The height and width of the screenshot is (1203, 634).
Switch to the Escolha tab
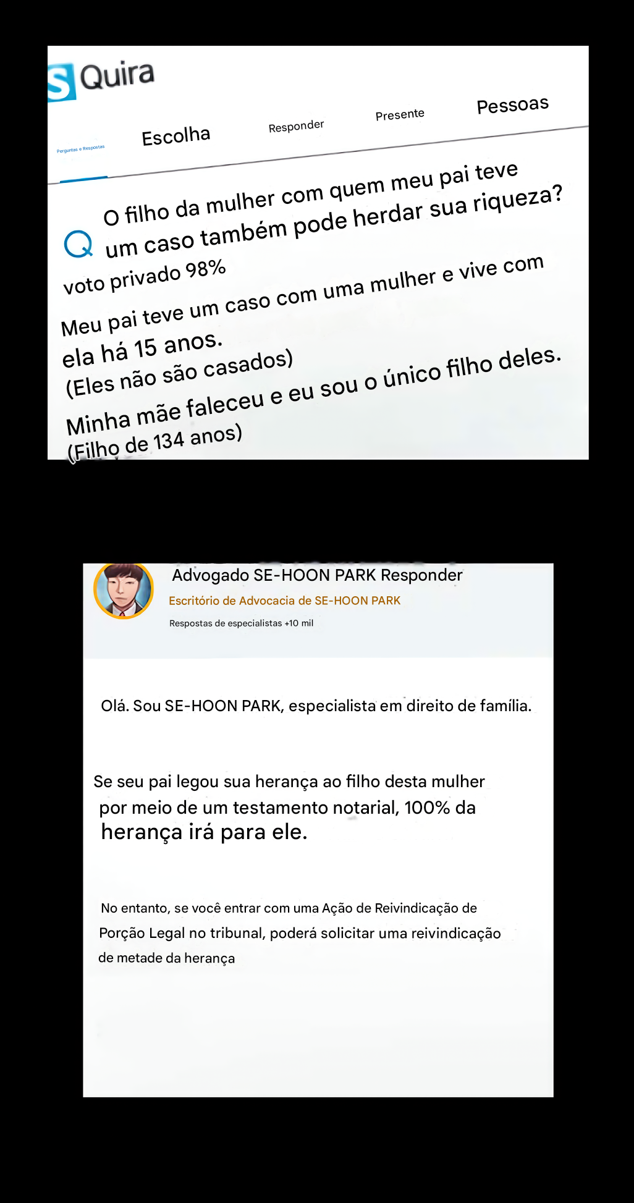176,136
